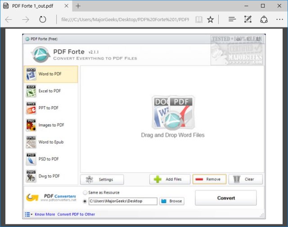Click the resize grip of PDF Forte window
This screenshot has height=227, width=288.
pyautogui.click(x=262, y=215)
